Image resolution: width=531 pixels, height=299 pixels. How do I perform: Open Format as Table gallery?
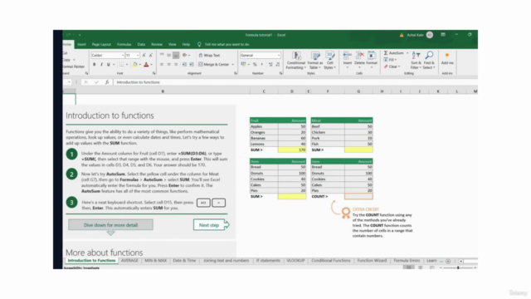pos(315,61)
